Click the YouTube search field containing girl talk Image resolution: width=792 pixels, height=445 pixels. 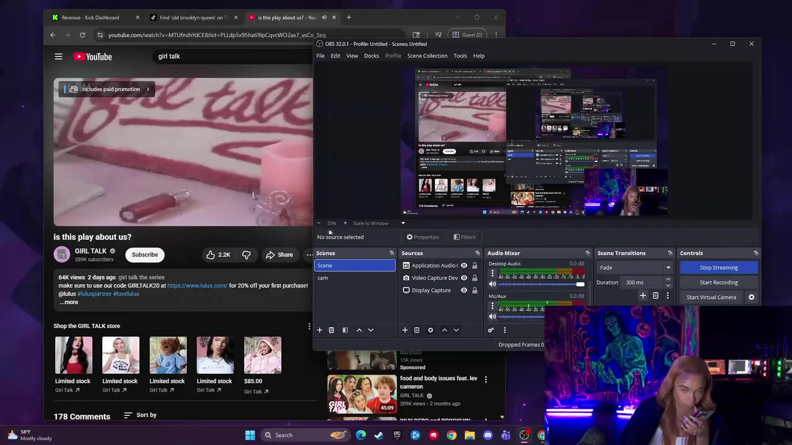[232, 56]
